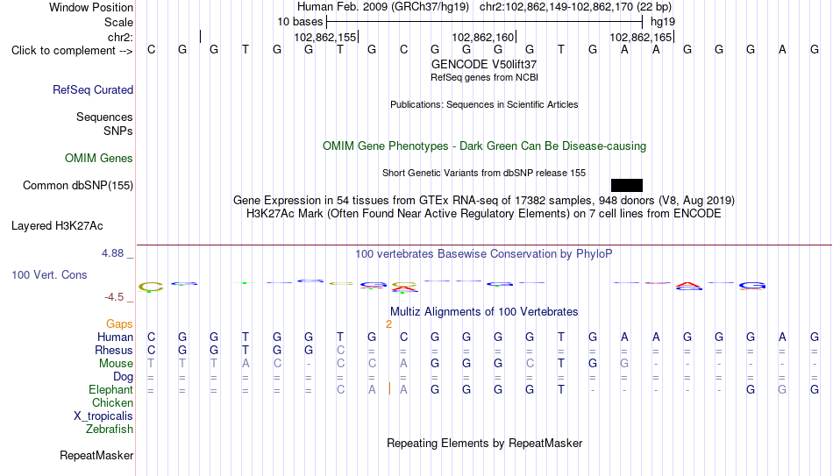Select the Rhesus species row label

coord(114,351)
